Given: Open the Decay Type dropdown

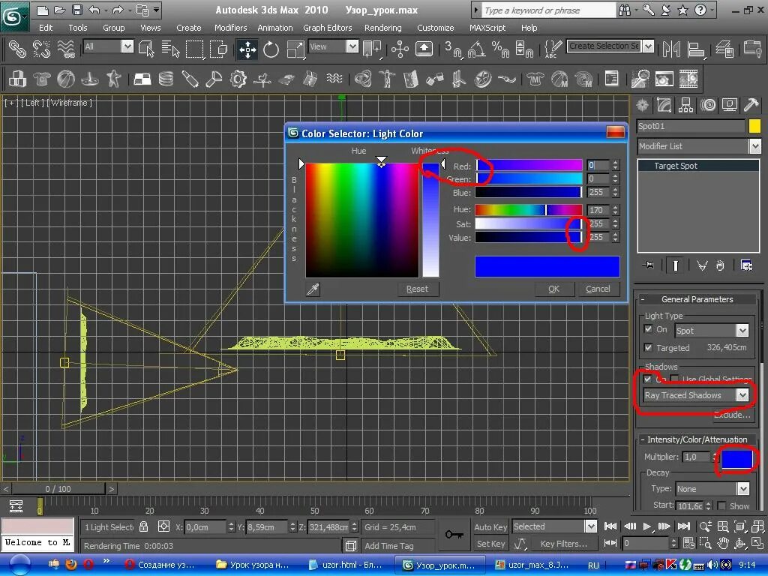Looking at the screenshot, I should tap(742, 489).
